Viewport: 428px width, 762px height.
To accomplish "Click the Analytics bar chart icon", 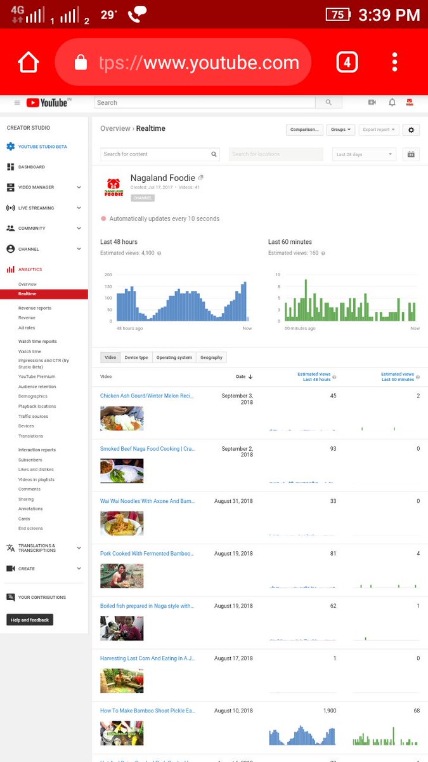I will point(11,269).
